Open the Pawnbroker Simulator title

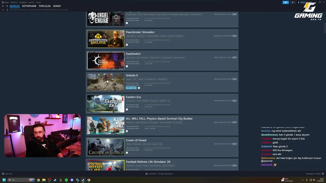tap(140, 32)
